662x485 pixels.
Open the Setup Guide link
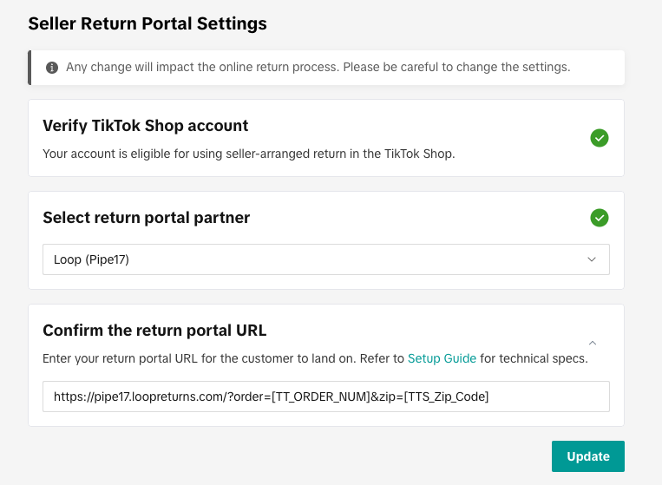tap(442, 358)
